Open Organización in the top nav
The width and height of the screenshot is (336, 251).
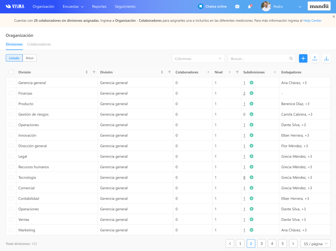pos(43,6)
